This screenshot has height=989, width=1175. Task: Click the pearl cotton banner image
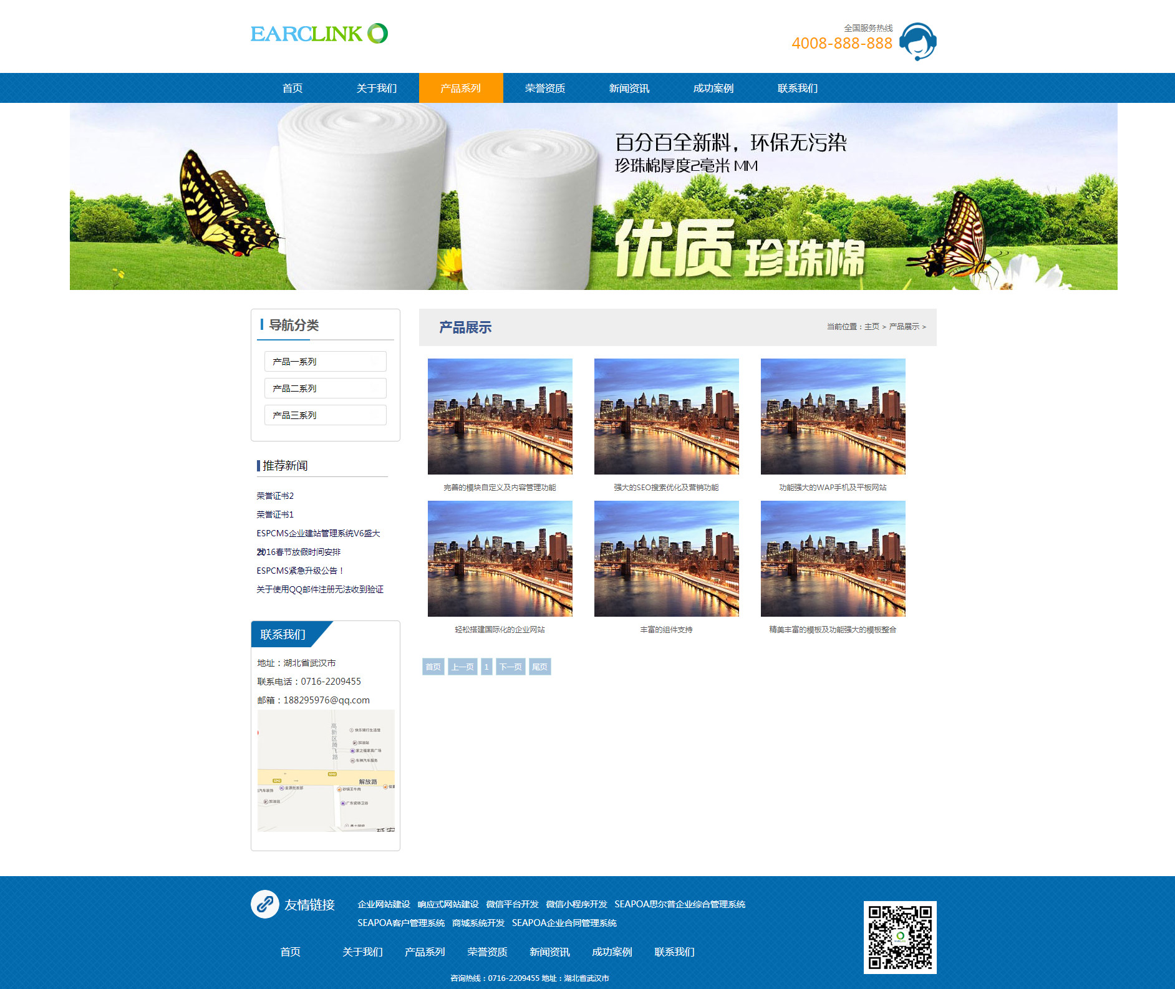[593, 196]
